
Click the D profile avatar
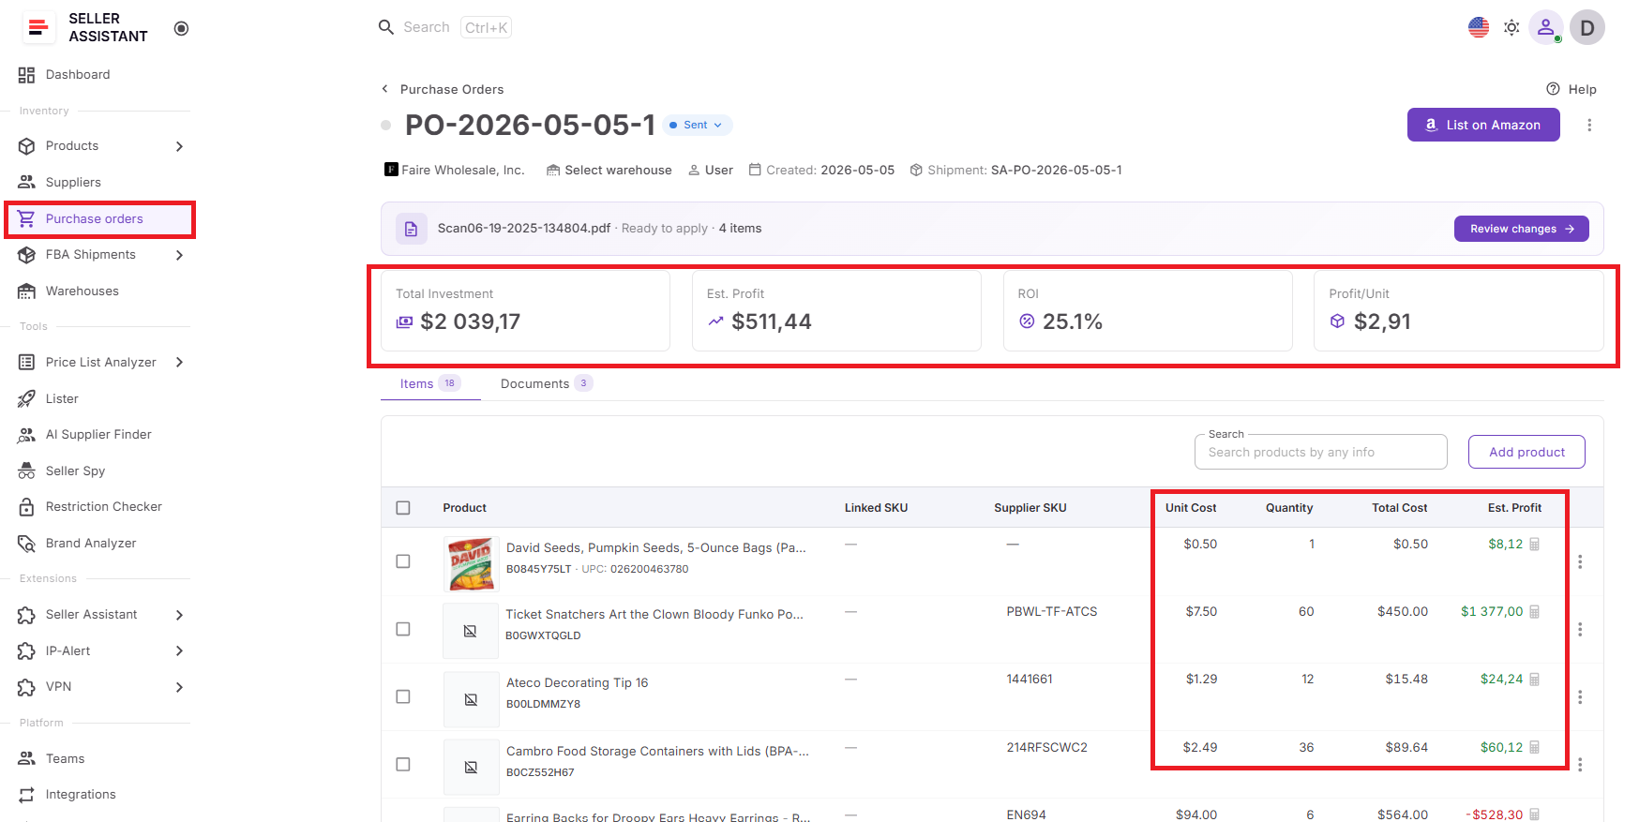[1587, 27]
